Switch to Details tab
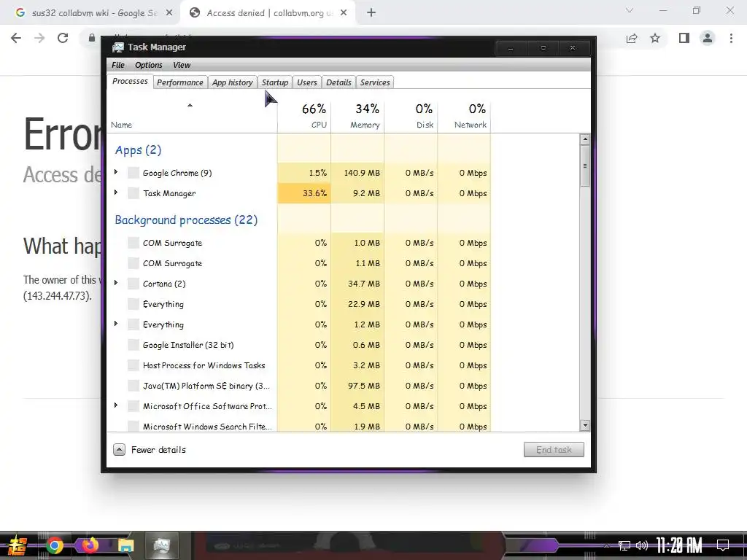Image resolution: width=747 pixels, height=560 pixels. [x=338, y=82]
